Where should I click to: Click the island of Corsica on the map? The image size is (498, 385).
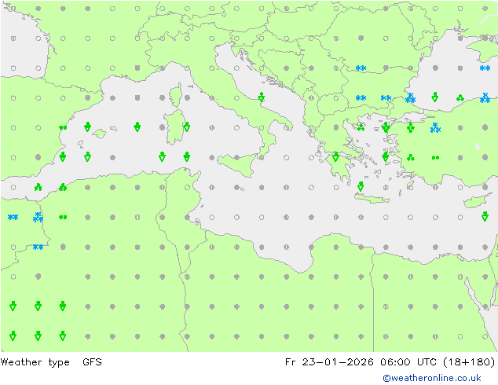(176, 95)
